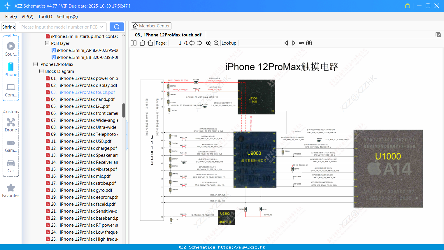Open 04 iPhone 12ProMax nand..pdf
Viewport: 444px width, 250px height.
click(80, 99)
